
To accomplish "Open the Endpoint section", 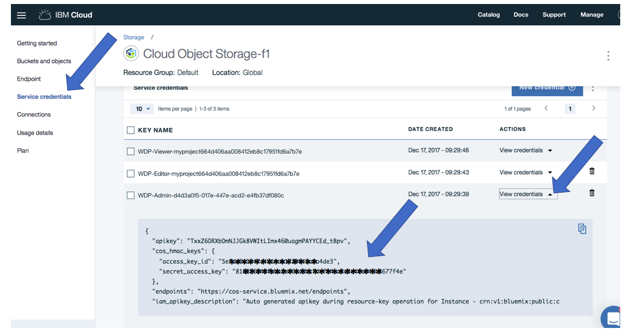I will coord(29,79).
